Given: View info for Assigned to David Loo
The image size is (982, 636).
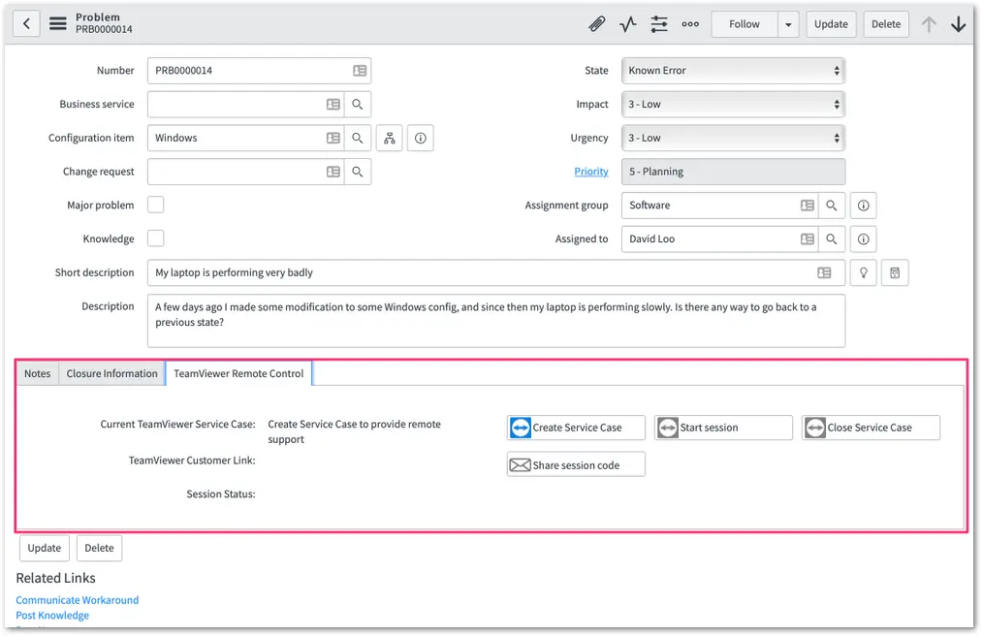Looking at the screenshot, I should click(864, 238).
